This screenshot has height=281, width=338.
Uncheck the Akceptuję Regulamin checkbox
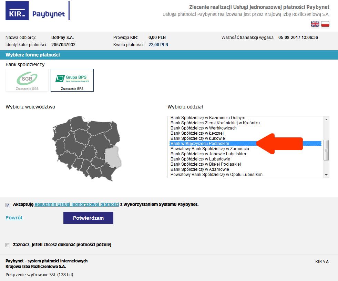8,205
